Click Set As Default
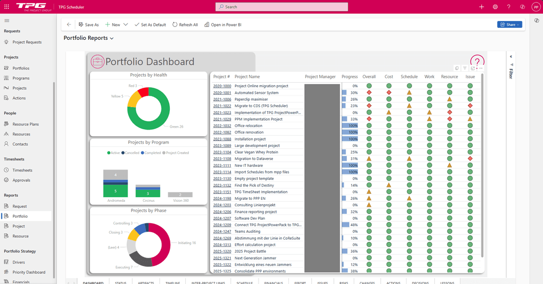This screenshot has height=284, width=543. 150,24
